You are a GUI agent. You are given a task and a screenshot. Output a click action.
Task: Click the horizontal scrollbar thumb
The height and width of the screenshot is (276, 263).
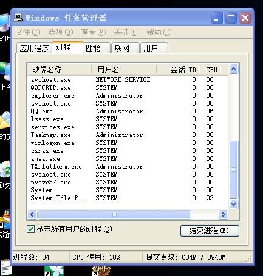(114, 214)
